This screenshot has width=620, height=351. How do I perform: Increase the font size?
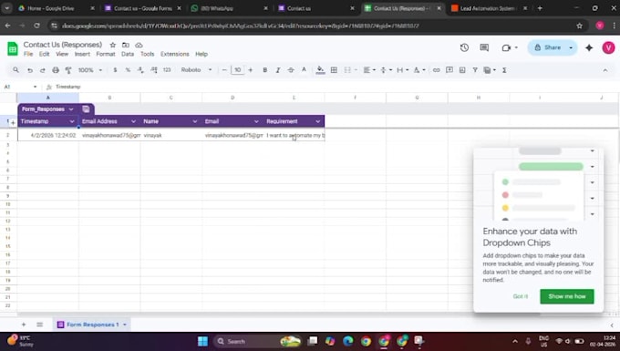251,70
